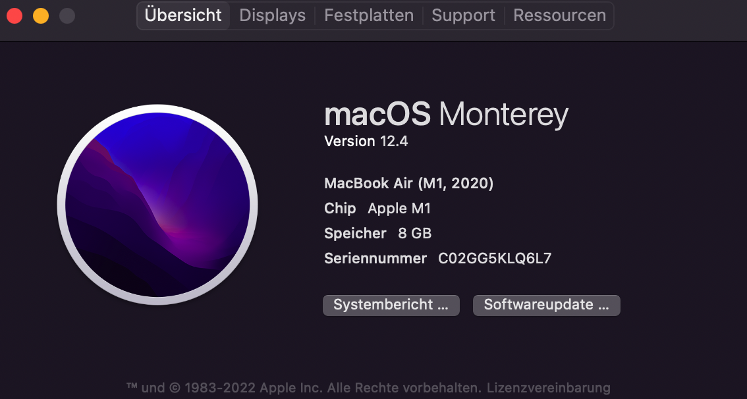Viewport: 747px width, 399px height.
Task: Click the Apple M1 chip value
Action: pos(399,209)
